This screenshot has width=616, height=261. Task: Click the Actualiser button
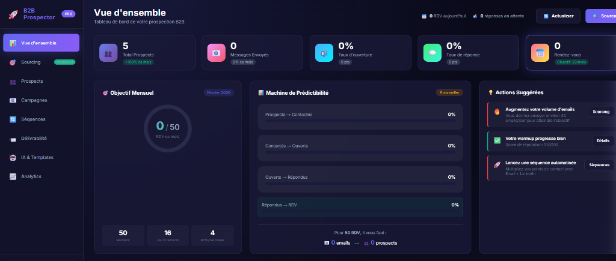pos(558,16)
